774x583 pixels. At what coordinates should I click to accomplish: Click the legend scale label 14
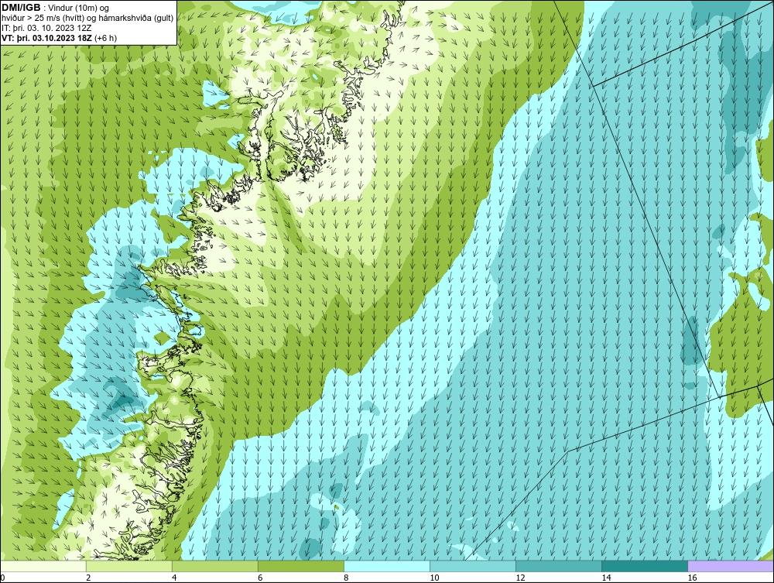tap(606, 578)
